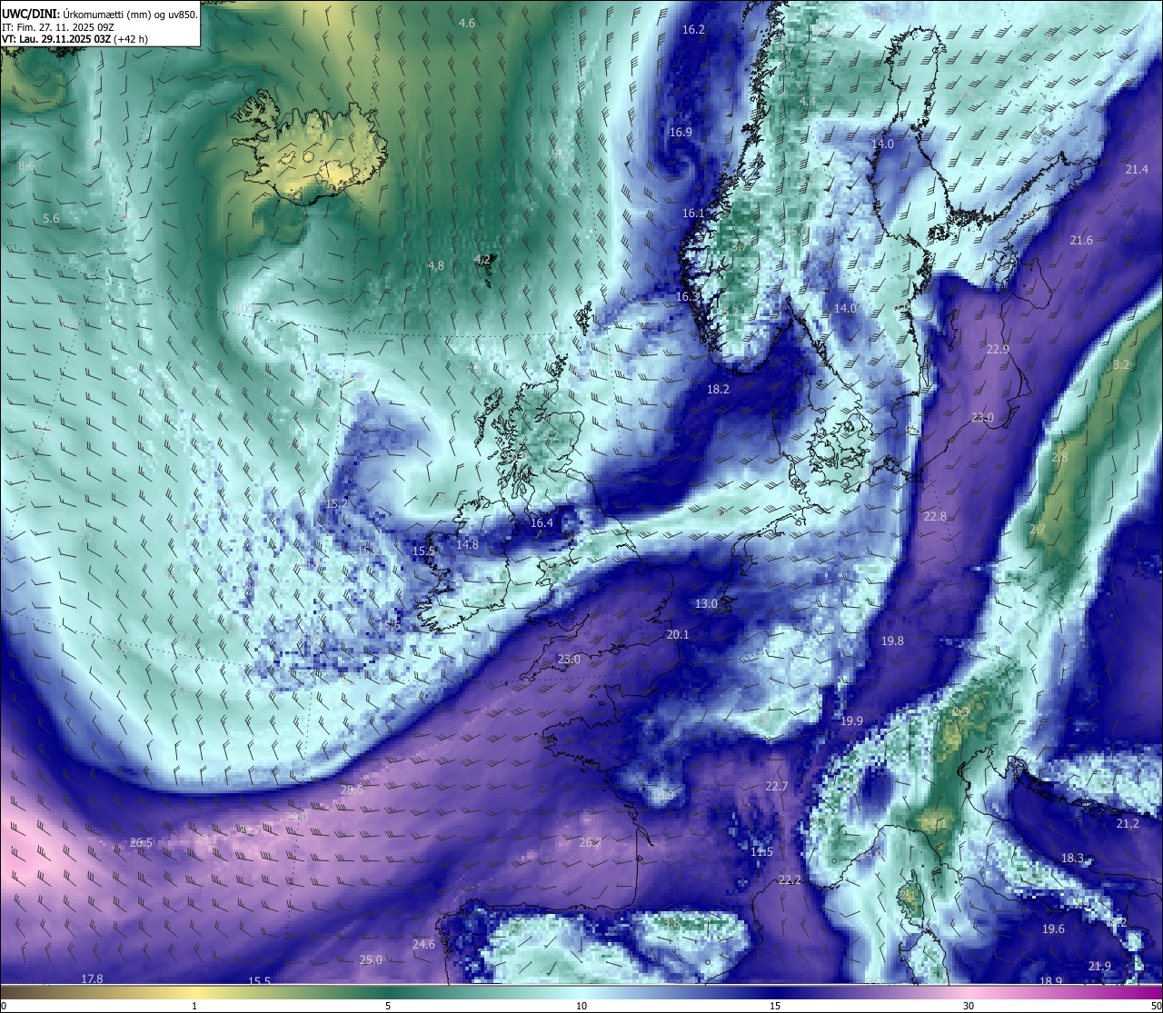Click the 22.9 value label
The height and width of the screenshot is (1013, 1163).
click(x=998, y=349)
